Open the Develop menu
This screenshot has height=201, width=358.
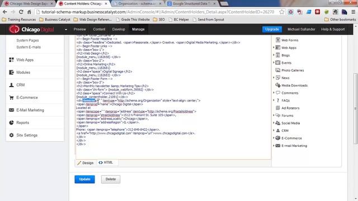click(x=119, y=29)
